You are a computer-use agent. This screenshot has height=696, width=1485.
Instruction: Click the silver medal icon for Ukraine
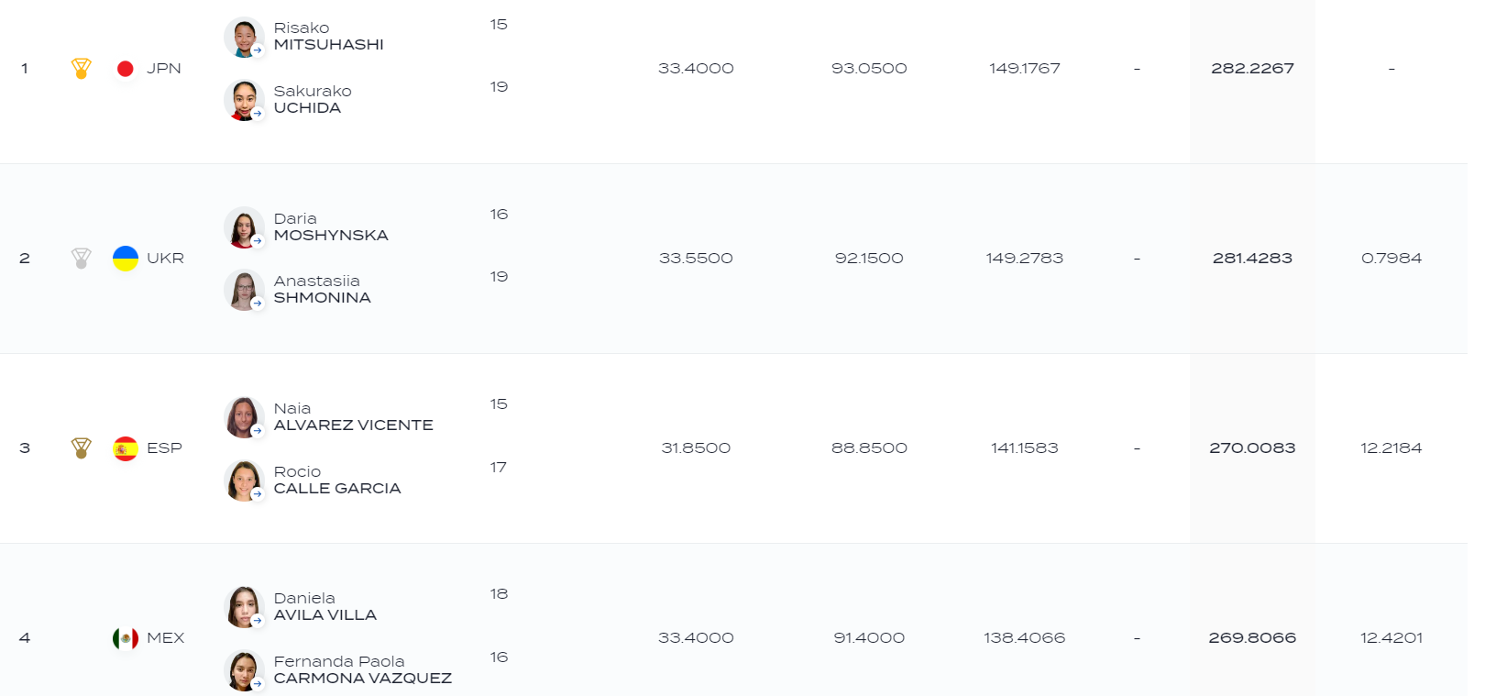(x=82, y=259)
